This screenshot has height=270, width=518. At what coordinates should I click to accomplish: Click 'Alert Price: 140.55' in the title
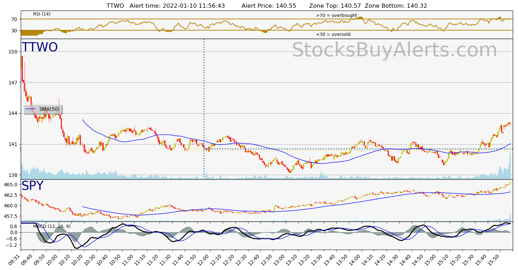tap(269, 6)
